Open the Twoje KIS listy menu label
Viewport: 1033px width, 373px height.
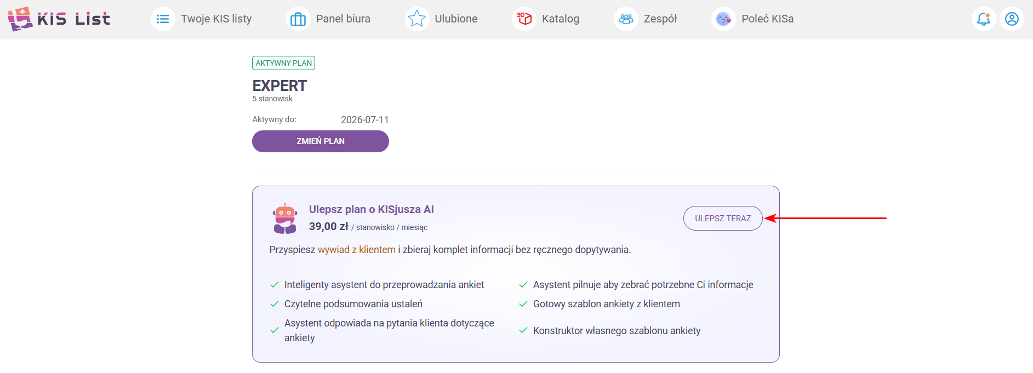[x=216, y=19]
